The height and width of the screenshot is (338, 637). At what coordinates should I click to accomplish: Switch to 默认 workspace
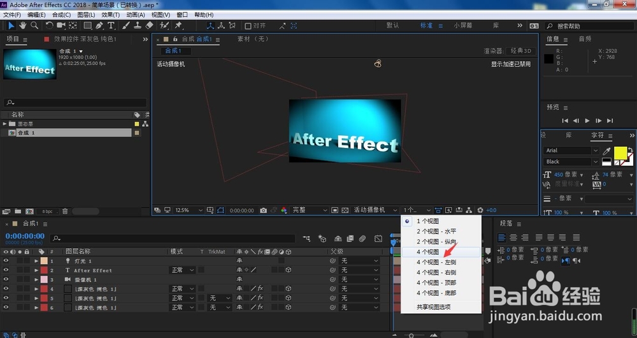click(392, 26)
